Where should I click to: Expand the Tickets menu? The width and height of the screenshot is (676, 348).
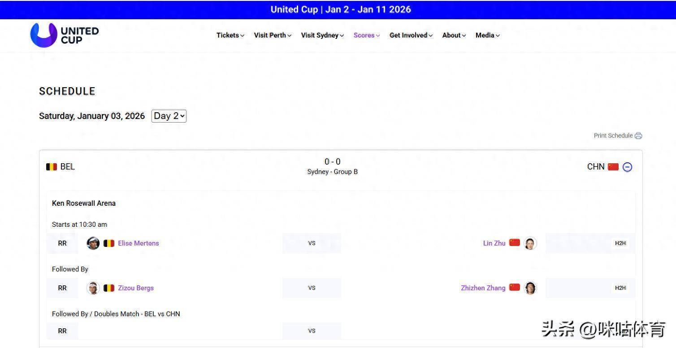(x=230, y=35)
